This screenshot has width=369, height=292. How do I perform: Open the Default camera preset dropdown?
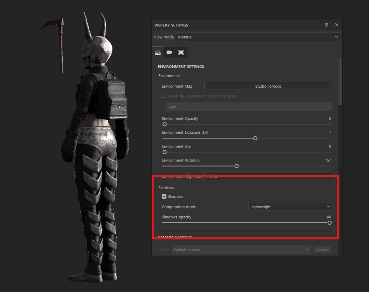click(x=241, y=250)
